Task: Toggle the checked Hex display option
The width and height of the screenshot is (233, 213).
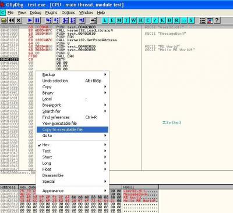Action: (x=72, y=145)
